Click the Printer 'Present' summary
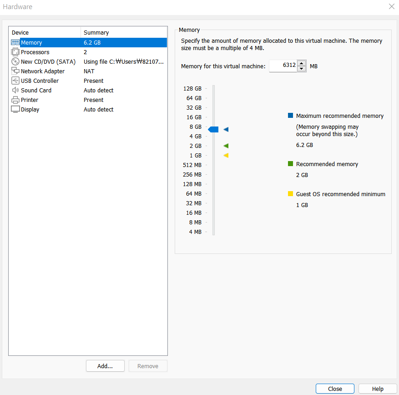 coord(93,100)
